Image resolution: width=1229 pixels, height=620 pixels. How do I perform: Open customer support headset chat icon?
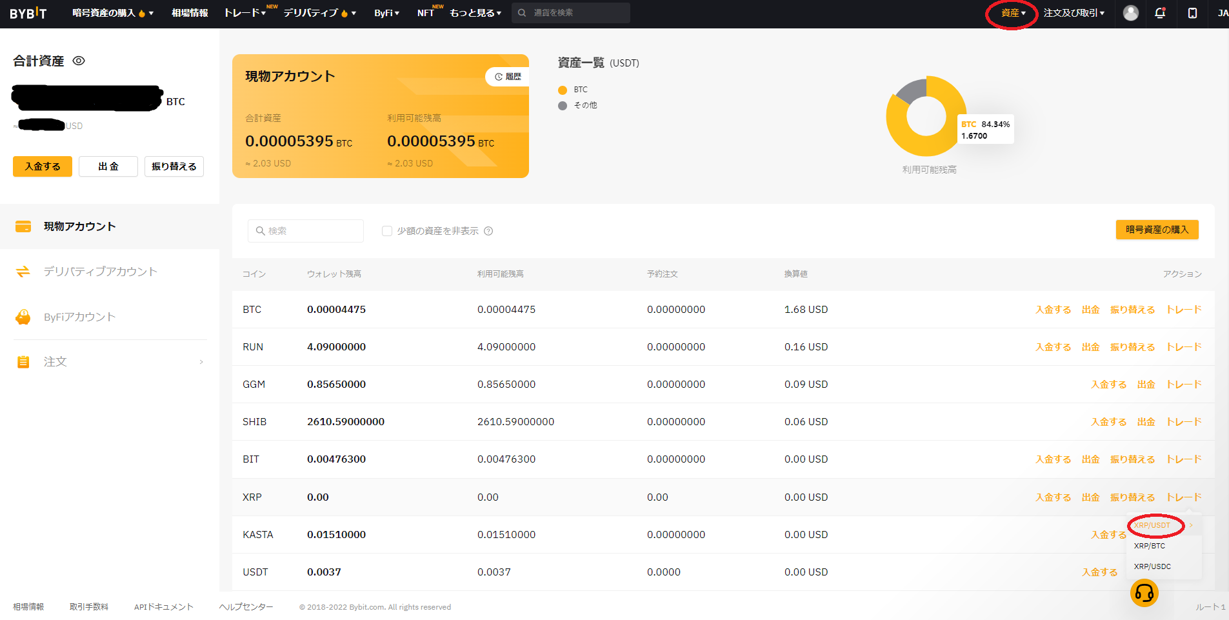click(1144, 592)
